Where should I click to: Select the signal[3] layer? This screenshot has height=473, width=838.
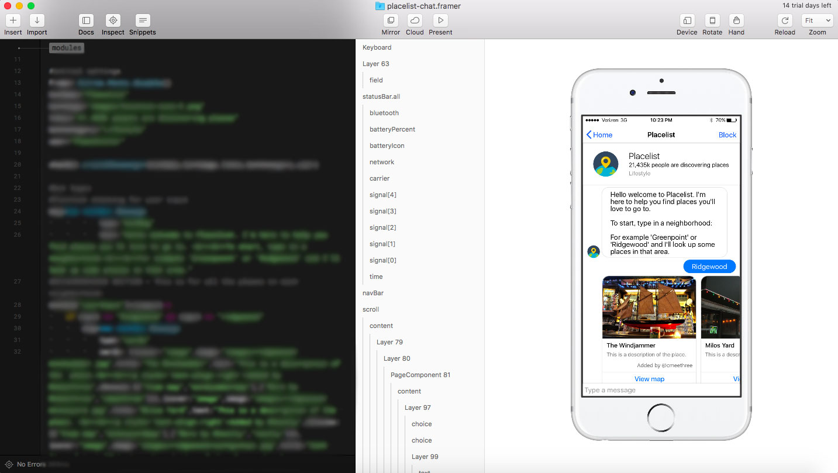(383, 211)
